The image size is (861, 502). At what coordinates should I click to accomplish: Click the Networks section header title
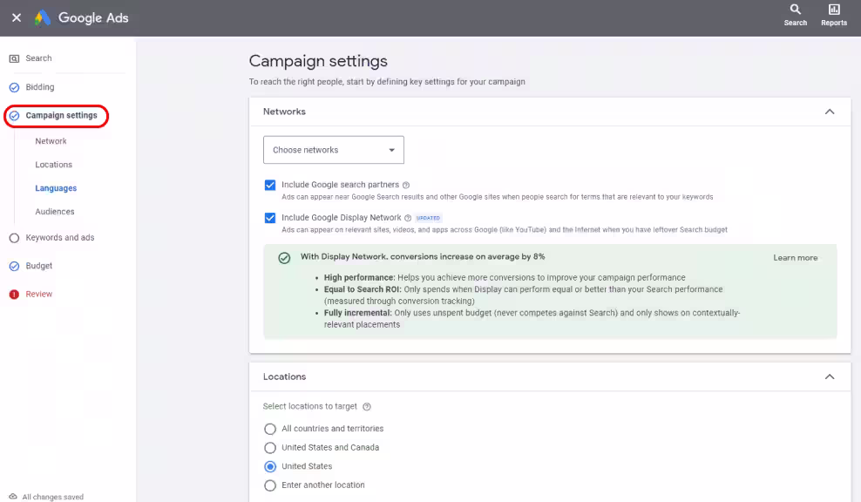pyautogui.click(x=284, y=112)
